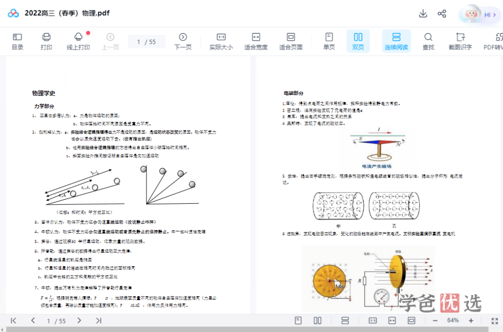Go to 下一页 next page in toolbar
Viewport: 503px width, 332px height.
[x=183, y=42]
